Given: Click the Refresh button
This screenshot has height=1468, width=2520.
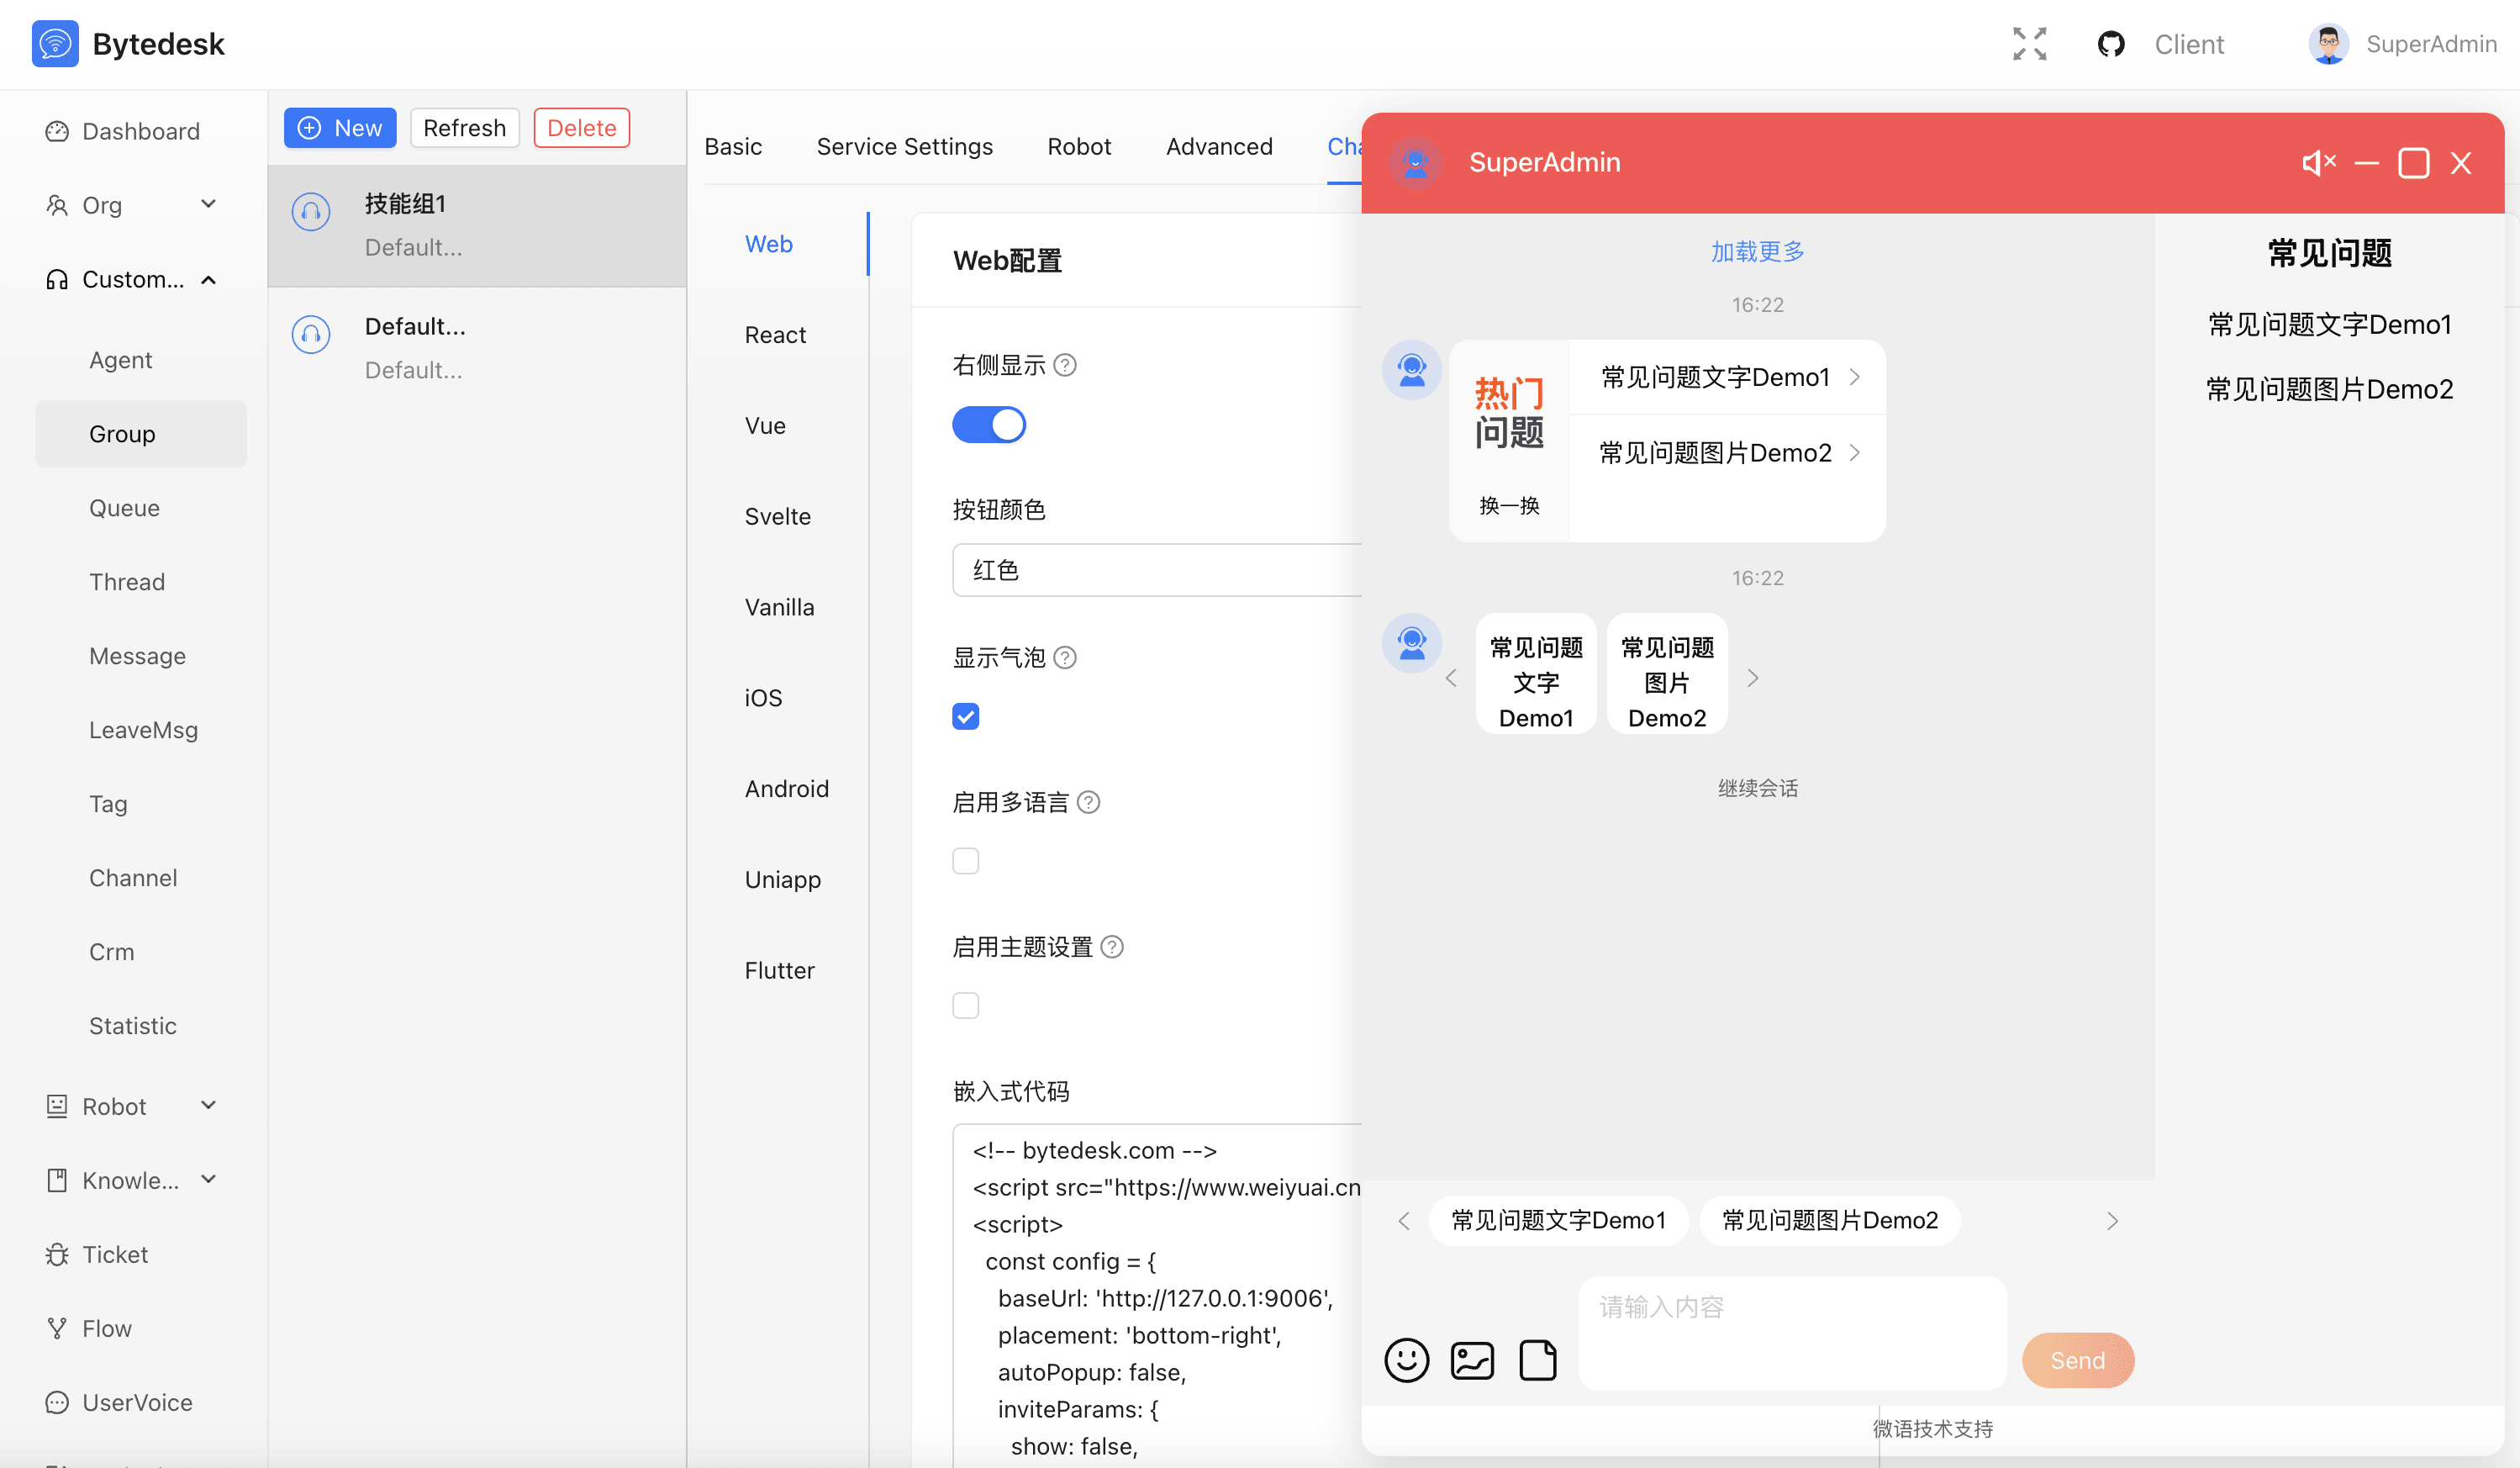Looking at the screenshot, I should coord(464,128).
